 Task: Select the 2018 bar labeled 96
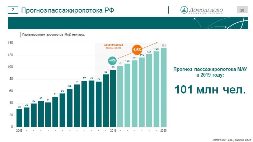pos(113,98)
